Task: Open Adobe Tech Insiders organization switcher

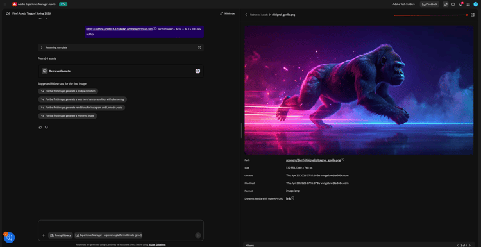Action: pyautogui.click(x=403, y=4)
